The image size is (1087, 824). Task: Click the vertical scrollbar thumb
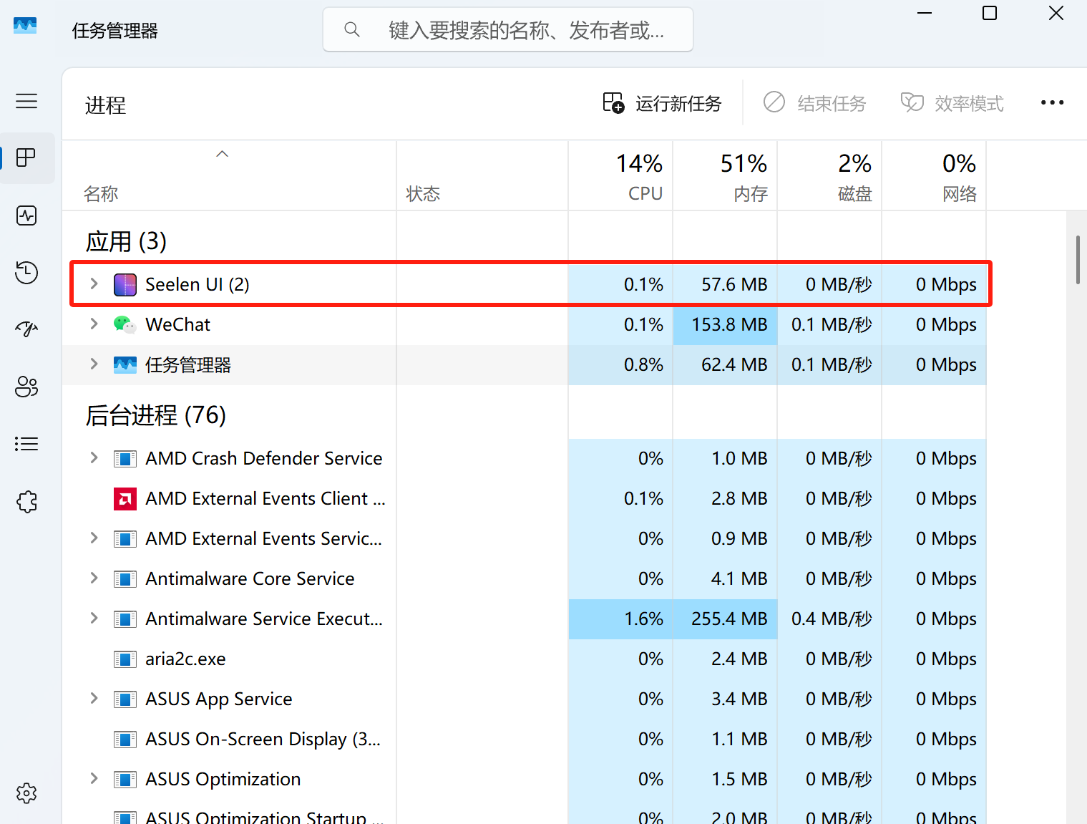point(1078,260)
